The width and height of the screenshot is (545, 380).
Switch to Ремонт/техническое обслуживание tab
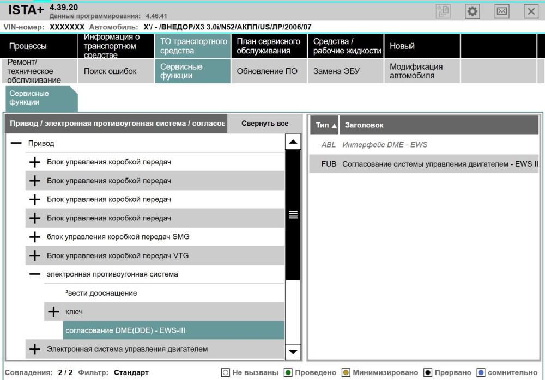point(39,71)
